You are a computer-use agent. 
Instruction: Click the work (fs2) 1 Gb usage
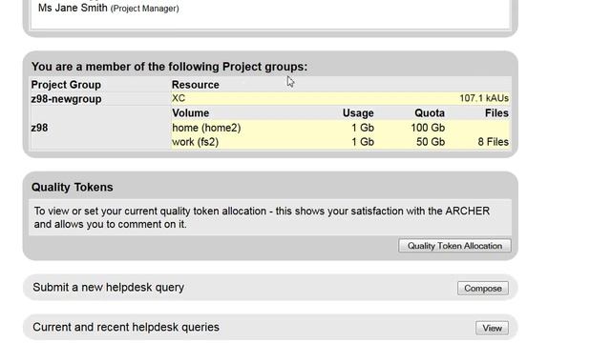[363, 142]
